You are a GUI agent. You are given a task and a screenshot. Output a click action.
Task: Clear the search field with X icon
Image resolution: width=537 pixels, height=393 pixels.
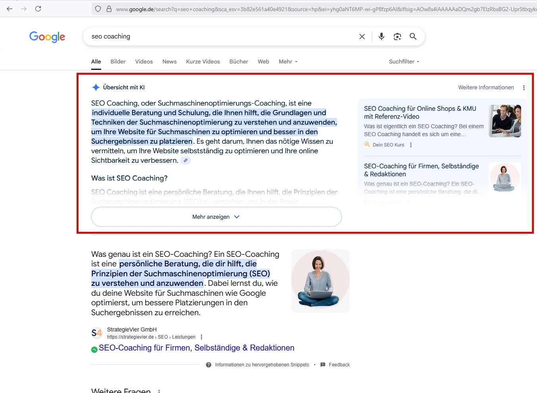362,37
